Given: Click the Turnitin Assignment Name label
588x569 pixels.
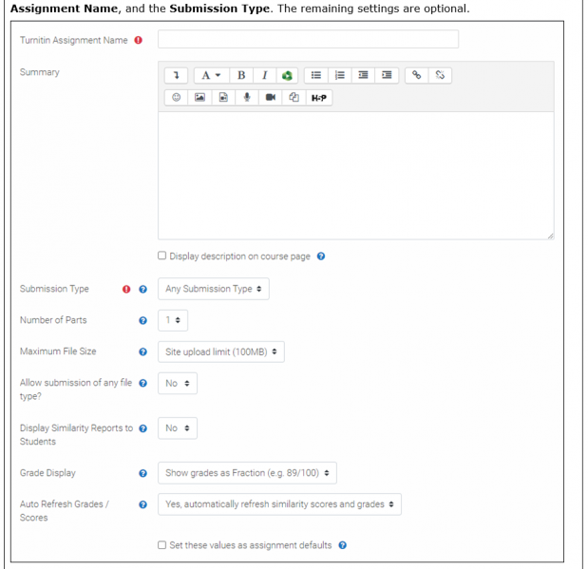Looking at the screenshot, I should pyautogui.click(x=74, y=40).
